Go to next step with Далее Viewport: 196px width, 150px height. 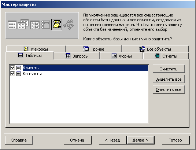(x=141, y=140)
